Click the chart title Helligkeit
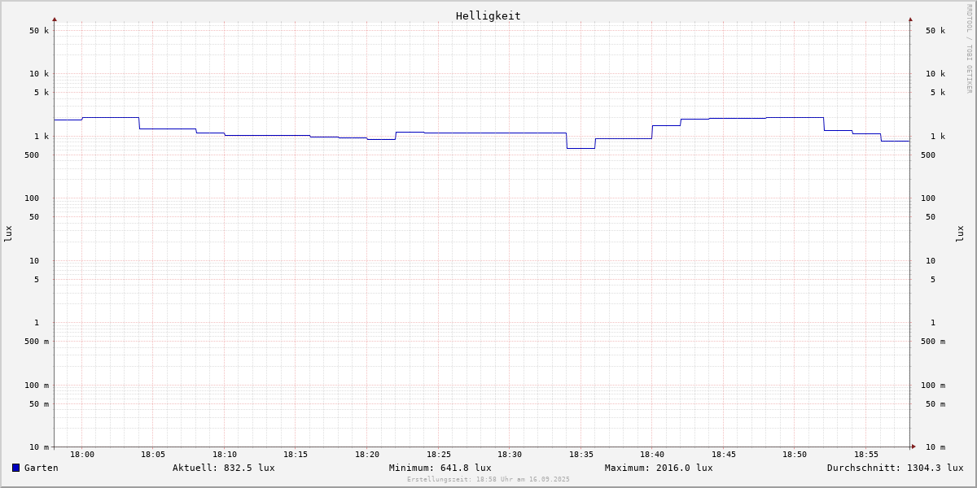The height and width of the screenshot is (488, 977). click(488, 15)
